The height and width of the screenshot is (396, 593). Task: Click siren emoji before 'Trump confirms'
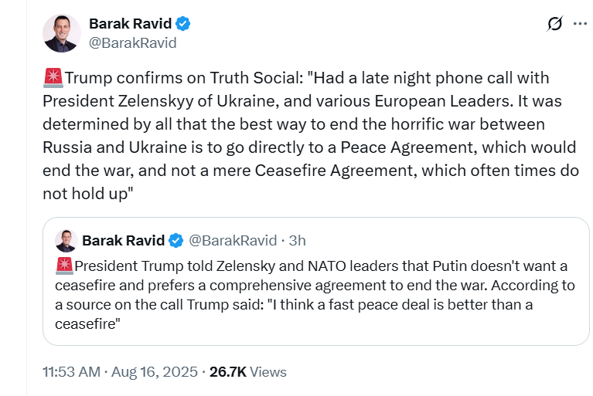click(x=53, y=78)
